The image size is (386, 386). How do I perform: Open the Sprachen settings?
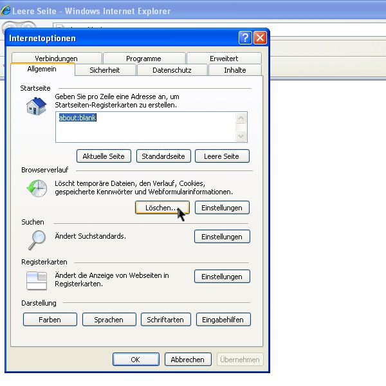coord(109,320)
